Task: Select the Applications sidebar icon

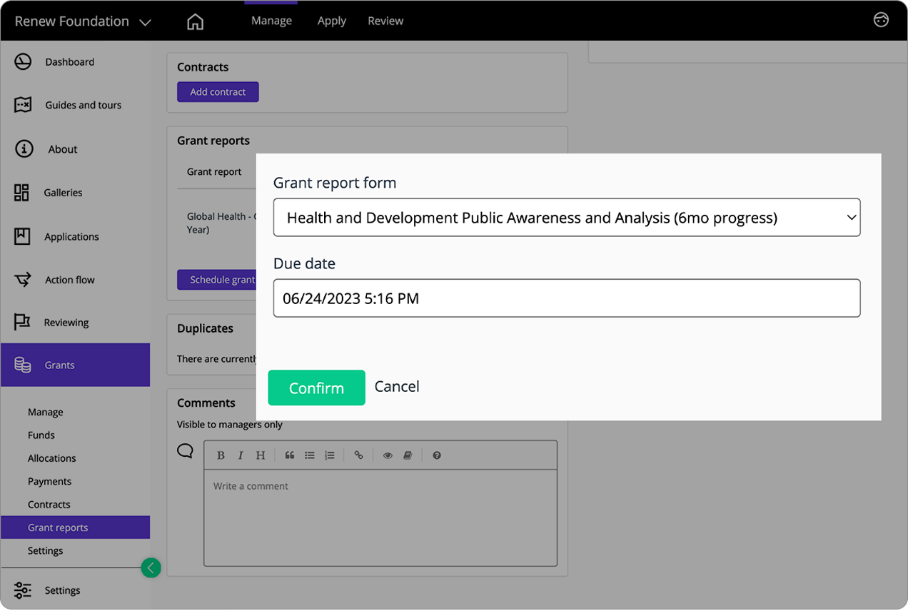Action: point(22,236)
